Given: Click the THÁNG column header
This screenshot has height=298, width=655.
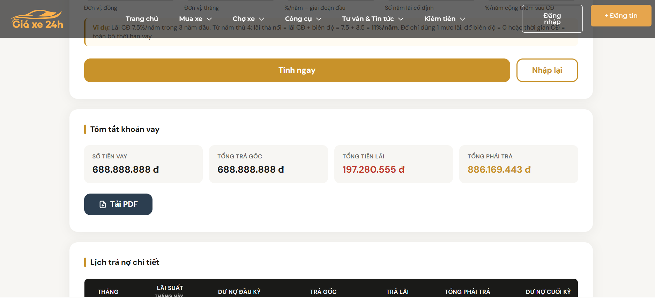Looking at the screenshot, I should coord(108,292).
